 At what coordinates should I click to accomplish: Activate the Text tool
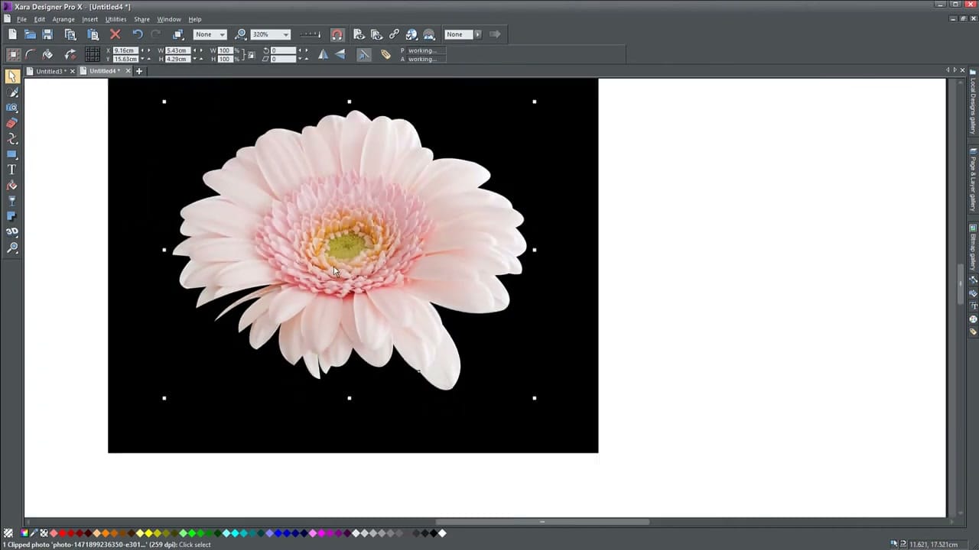pyautogui.click(x=12, y=169)
